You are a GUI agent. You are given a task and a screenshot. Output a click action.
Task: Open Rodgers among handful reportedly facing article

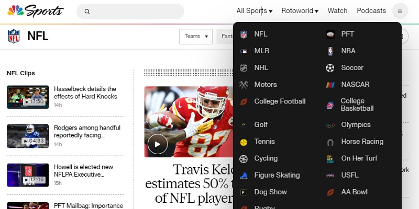tap(87, 132)
